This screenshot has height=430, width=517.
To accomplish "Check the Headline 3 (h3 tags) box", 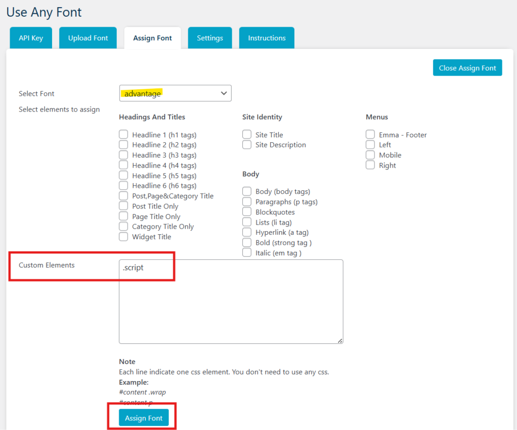I will point(124,155).
